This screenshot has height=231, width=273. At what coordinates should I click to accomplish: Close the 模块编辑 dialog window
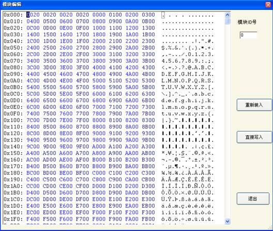coord(268,5)
